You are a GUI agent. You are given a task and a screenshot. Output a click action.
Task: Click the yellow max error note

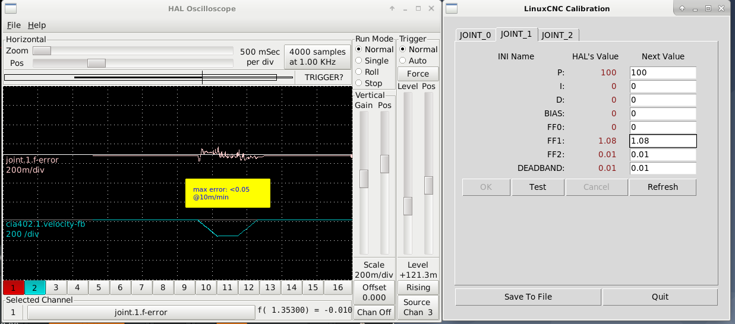click(228, 193)
